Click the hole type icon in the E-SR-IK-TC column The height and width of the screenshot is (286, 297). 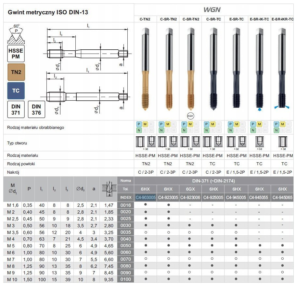(259, 141)
